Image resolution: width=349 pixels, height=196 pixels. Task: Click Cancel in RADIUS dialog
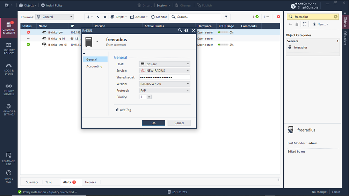[179, 123]
